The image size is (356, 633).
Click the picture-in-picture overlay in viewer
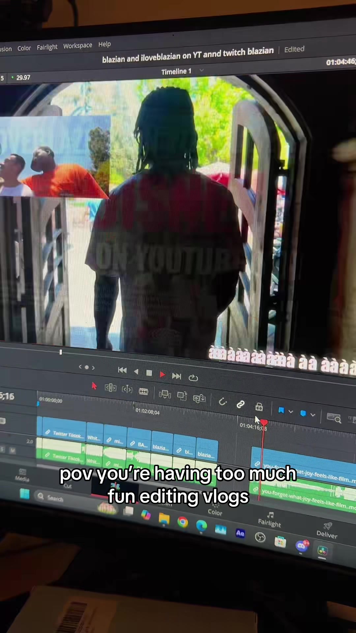tap(54, 157)
